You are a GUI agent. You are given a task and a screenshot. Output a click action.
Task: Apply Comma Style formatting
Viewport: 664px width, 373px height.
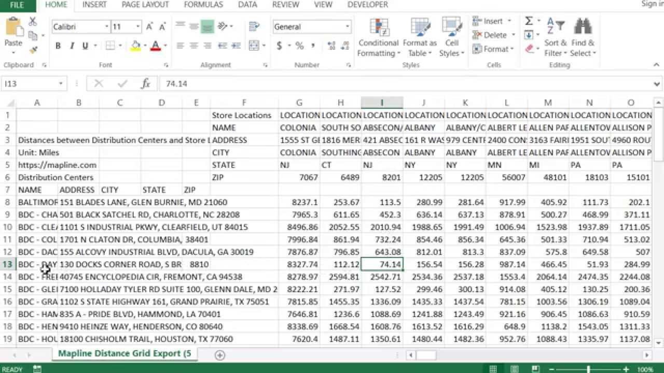[313, 46]
